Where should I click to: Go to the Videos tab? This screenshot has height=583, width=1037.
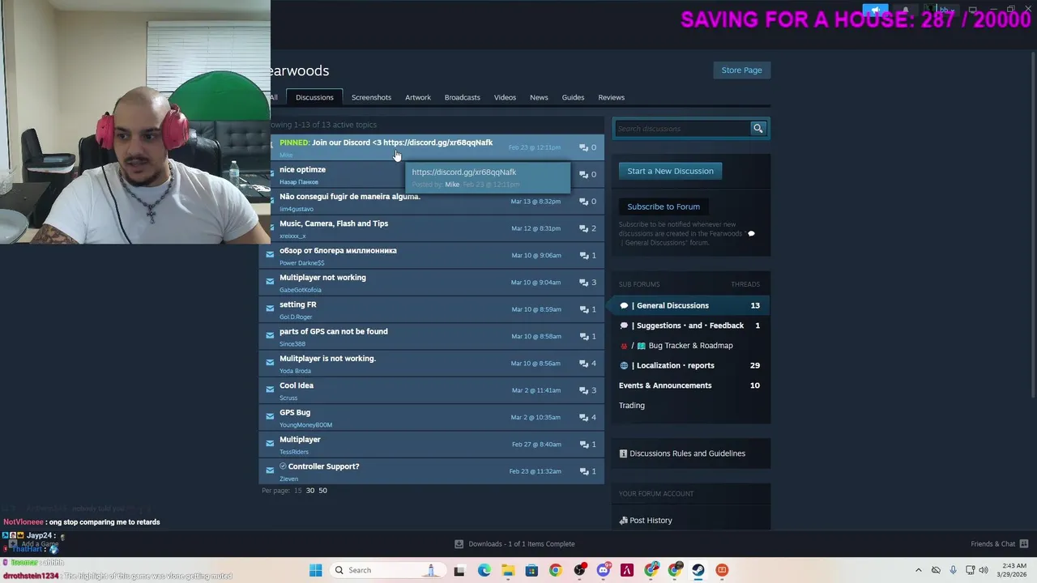tap(505, 97)
